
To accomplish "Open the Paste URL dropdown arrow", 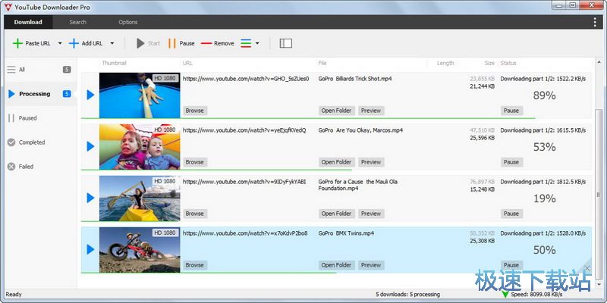I will [60, 43].
